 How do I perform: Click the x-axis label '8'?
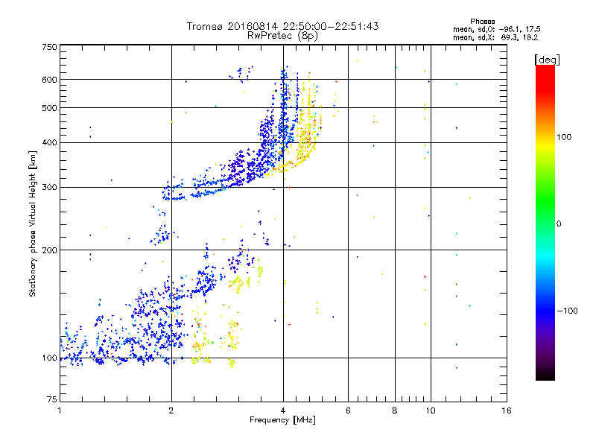point(395,410)
